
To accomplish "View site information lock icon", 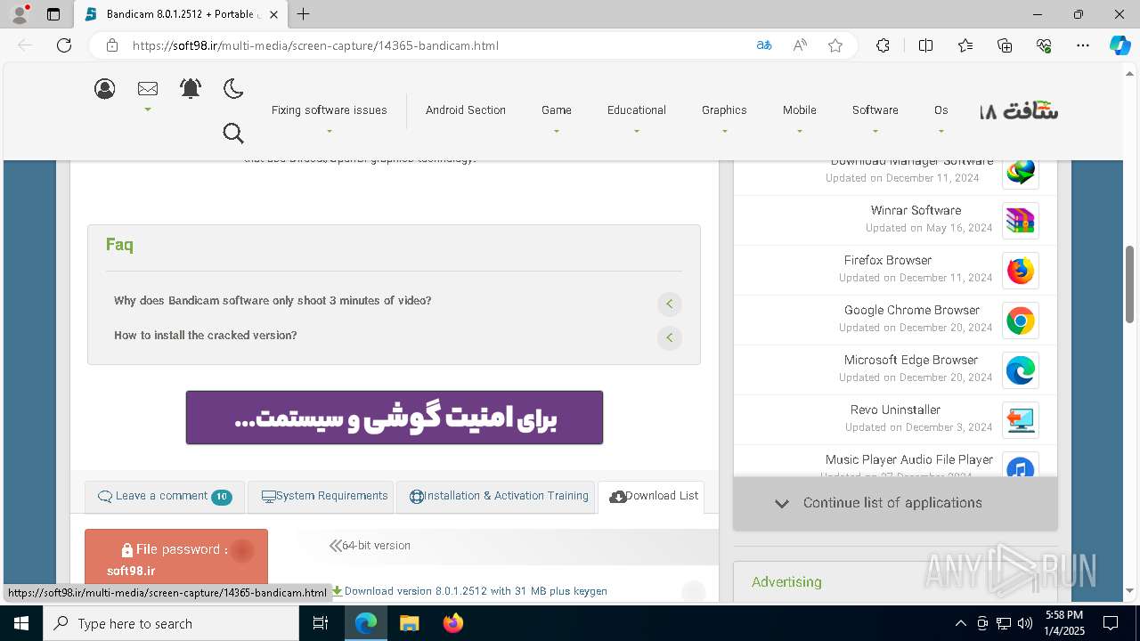I will pos(111,45).
